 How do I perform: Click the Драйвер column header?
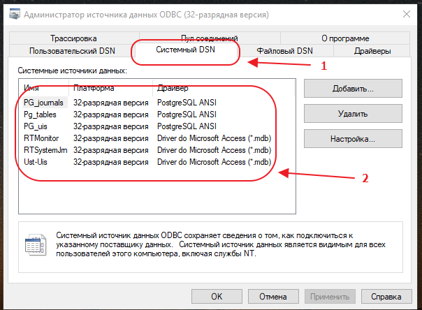(171, 88)
